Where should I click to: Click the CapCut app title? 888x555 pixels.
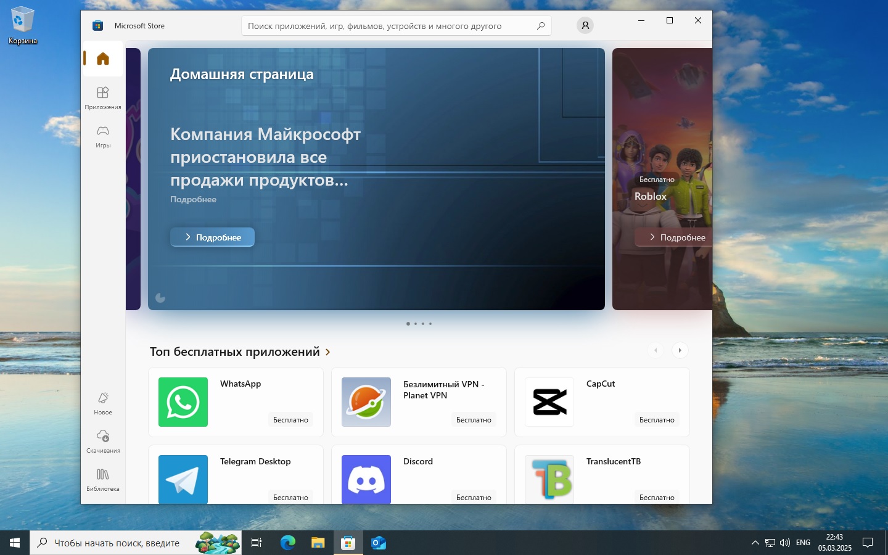click(x=601, y=384)
